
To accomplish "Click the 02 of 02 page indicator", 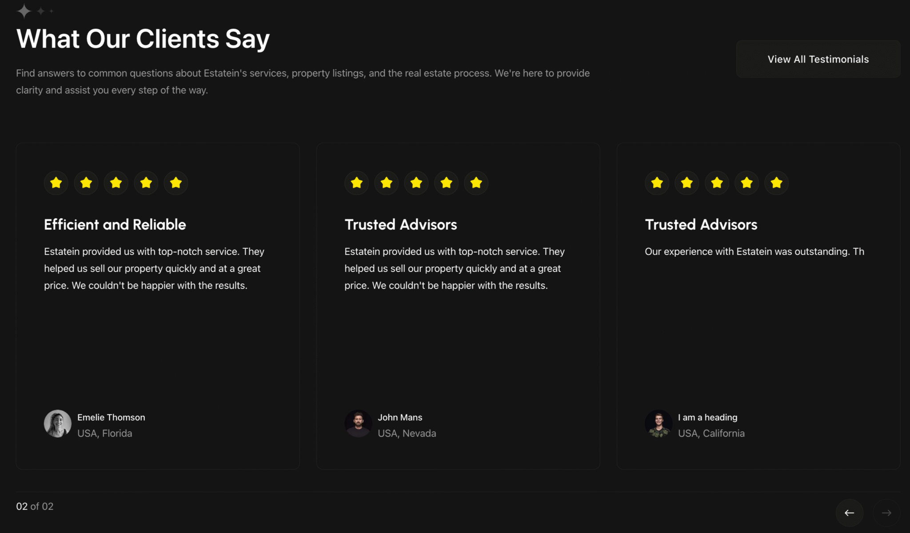I will coord(35,506).
